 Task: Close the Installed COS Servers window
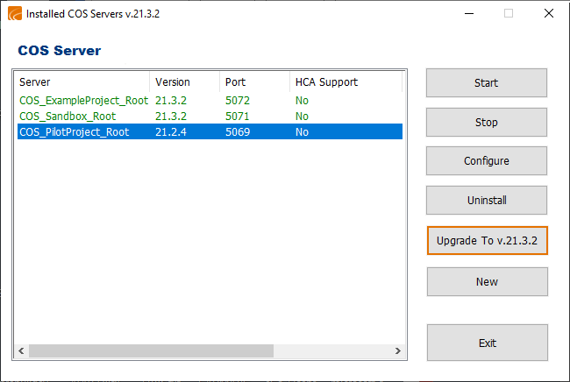(548, 14)
